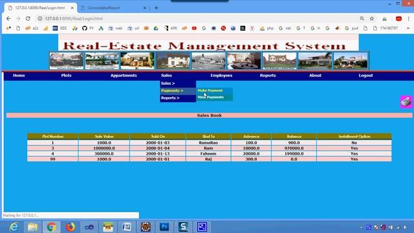Click the 970000.0 balance cell
414x233 pixels.
(x=294, y=148)
